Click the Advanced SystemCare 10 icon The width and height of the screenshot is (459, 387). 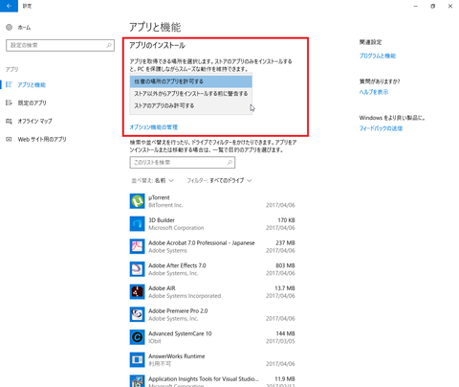(137, 337)
